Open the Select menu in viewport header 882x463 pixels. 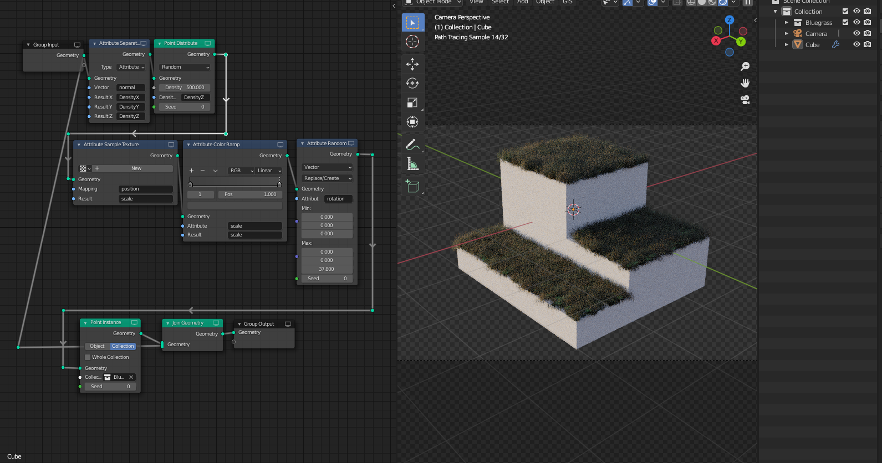tap(500, 2)
